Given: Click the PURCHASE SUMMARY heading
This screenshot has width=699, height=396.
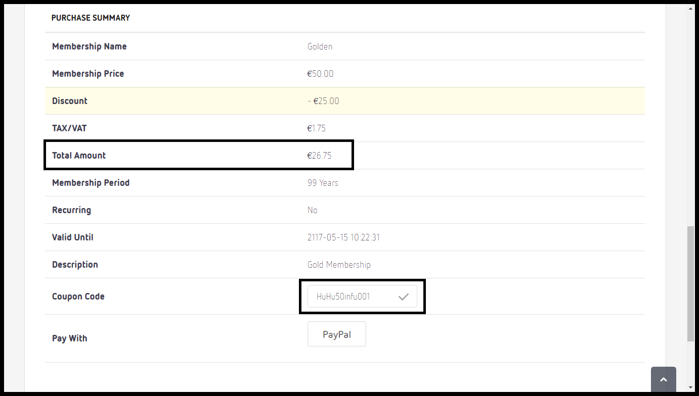Looking at the screenshot, I should [x=91, y=18].
